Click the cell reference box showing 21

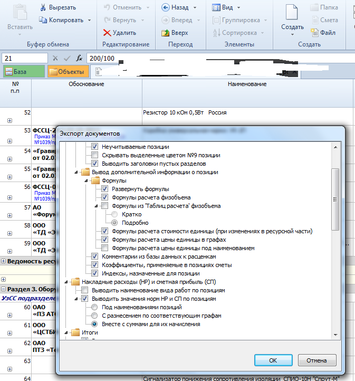[24, 59]
